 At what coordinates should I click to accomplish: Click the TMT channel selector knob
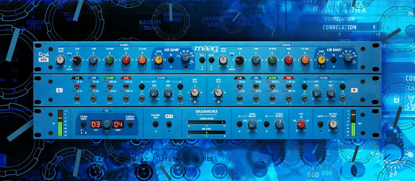coord(107,124)
